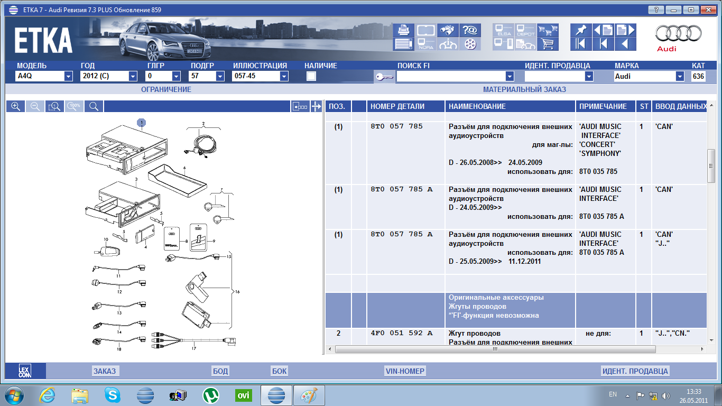Screen dimensions: 722x406
Task: Zoom out of the illustration
Action: point(35,106)
